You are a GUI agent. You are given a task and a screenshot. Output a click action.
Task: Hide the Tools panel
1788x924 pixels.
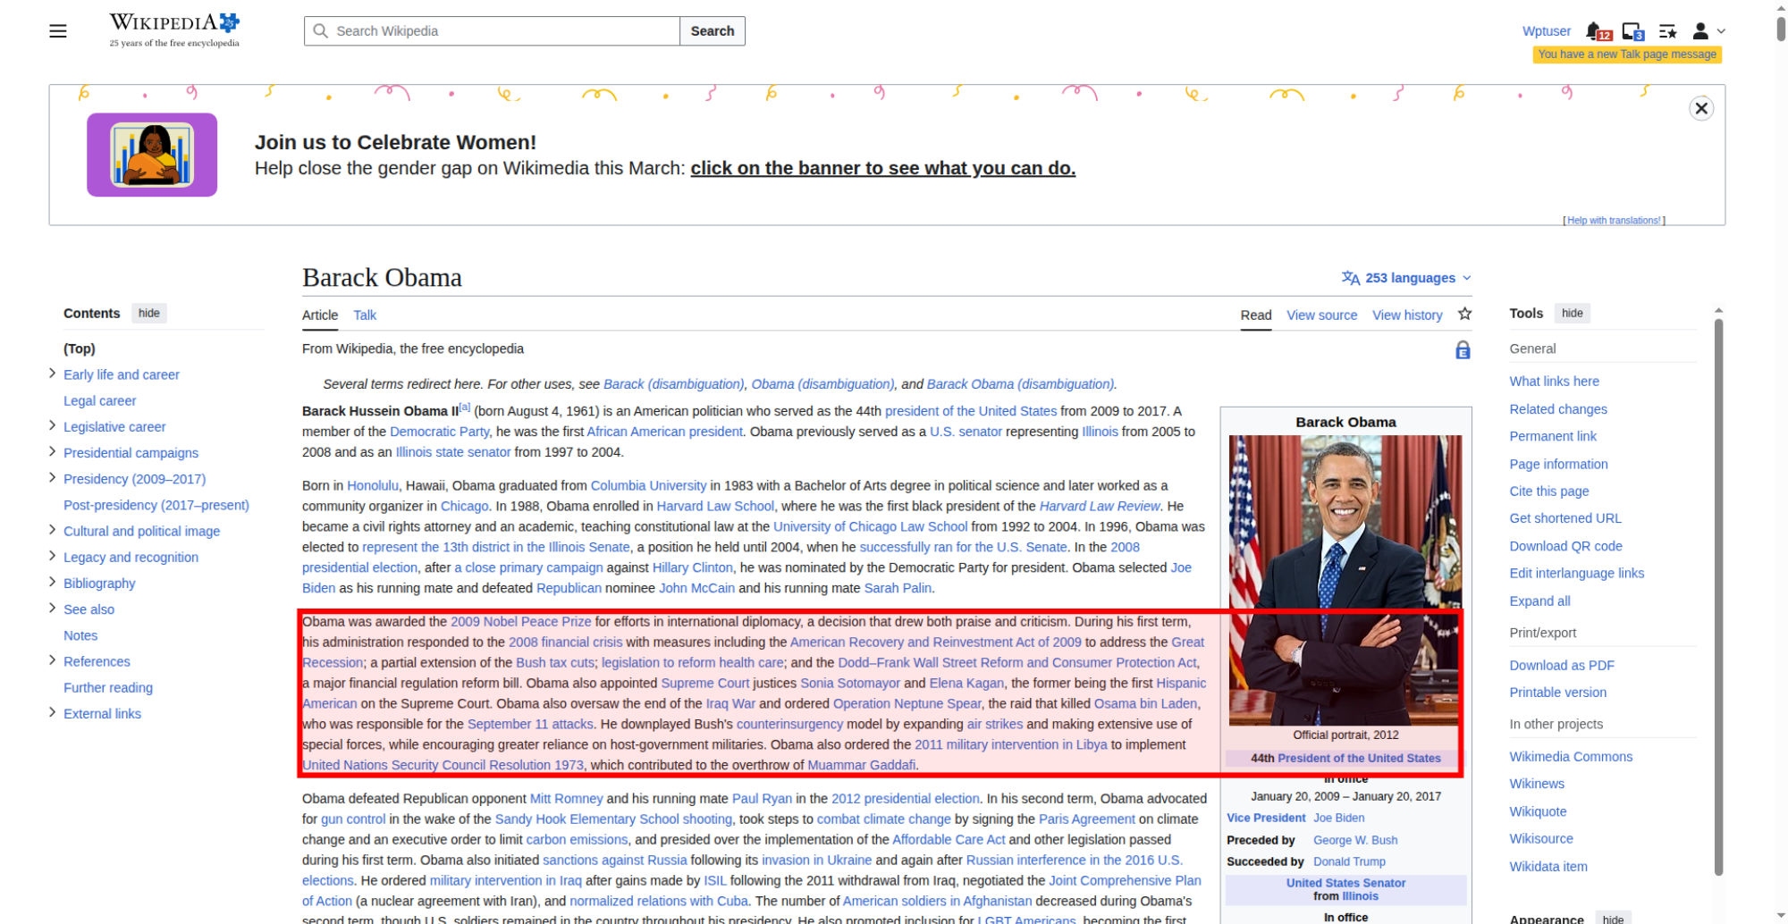point(1572,313)
